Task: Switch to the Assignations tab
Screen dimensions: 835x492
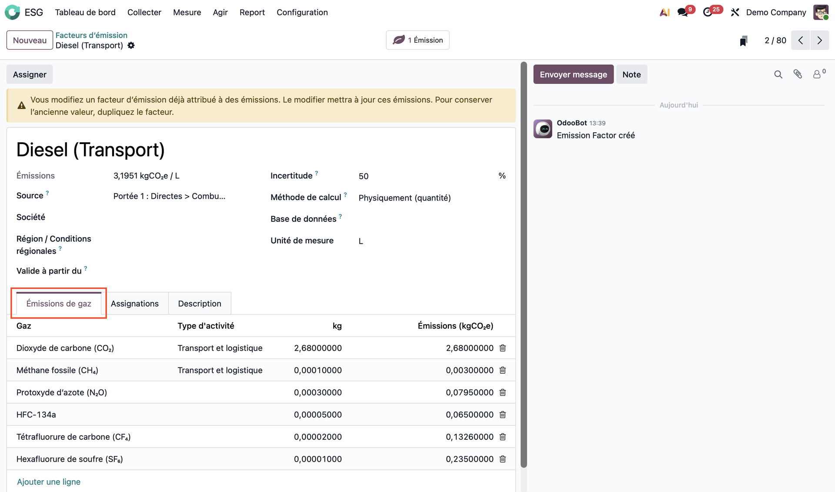Action: click(x=135, y=304)
